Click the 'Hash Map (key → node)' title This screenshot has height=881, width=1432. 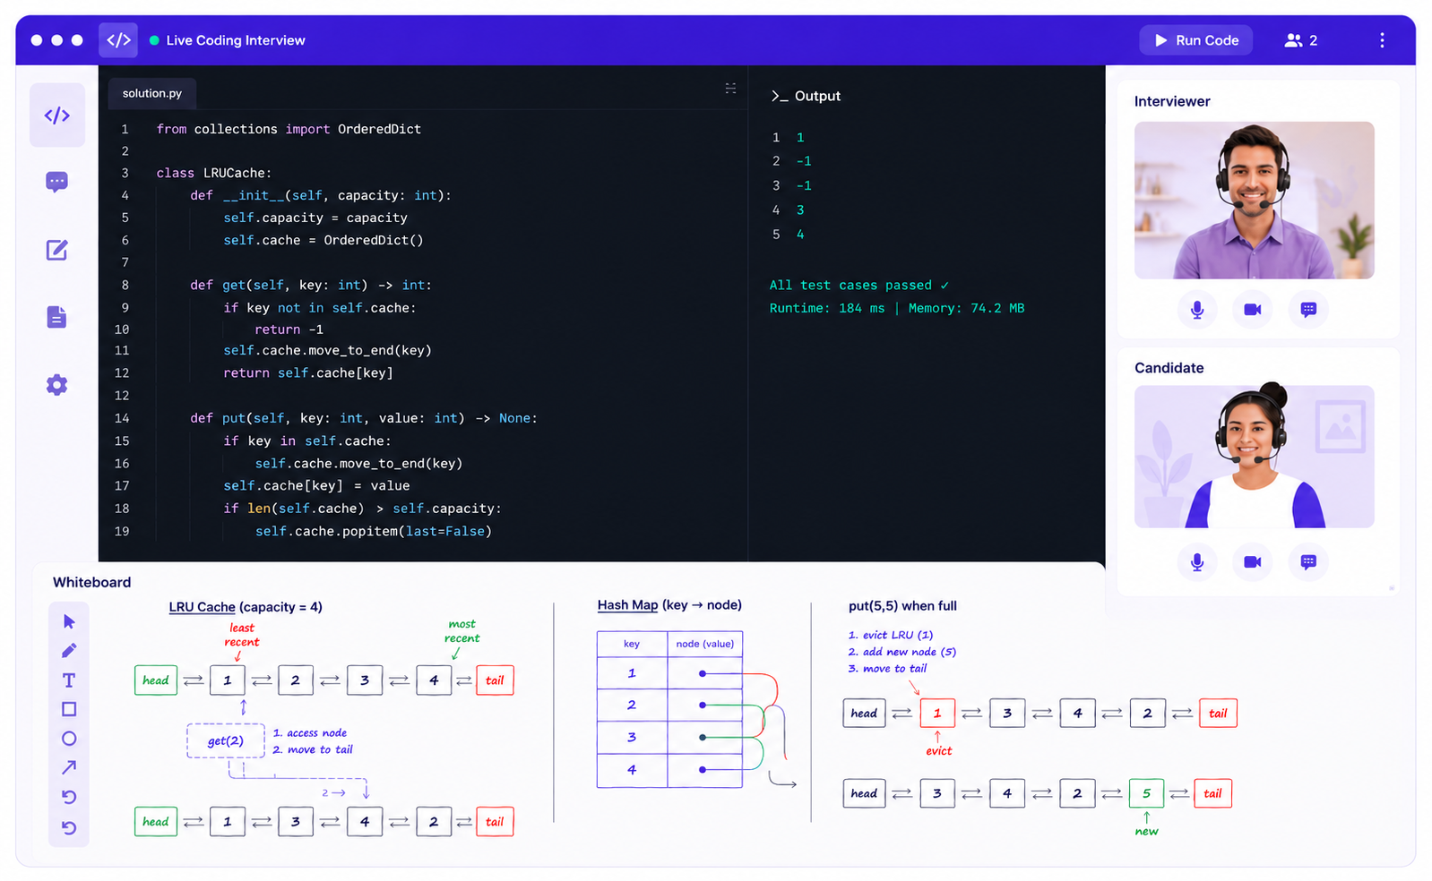pyautogui.click(x=669, y=605)
